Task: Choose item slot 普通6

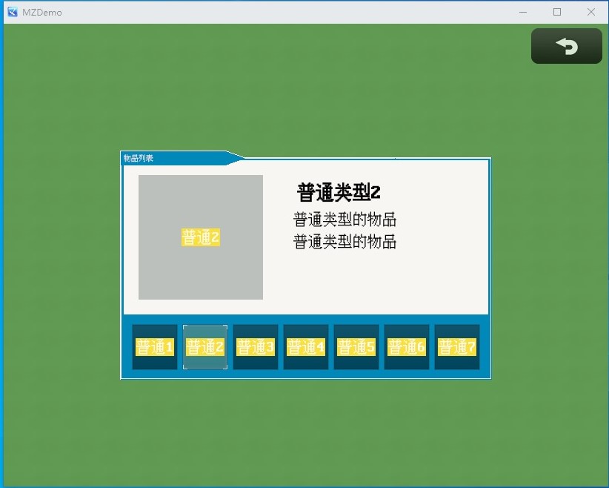Action: (407, 347)
